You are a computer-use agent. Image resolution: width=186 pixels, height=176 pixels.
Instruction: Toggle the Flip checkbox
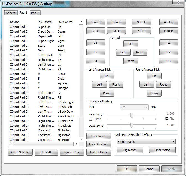[x=167, y=118]
